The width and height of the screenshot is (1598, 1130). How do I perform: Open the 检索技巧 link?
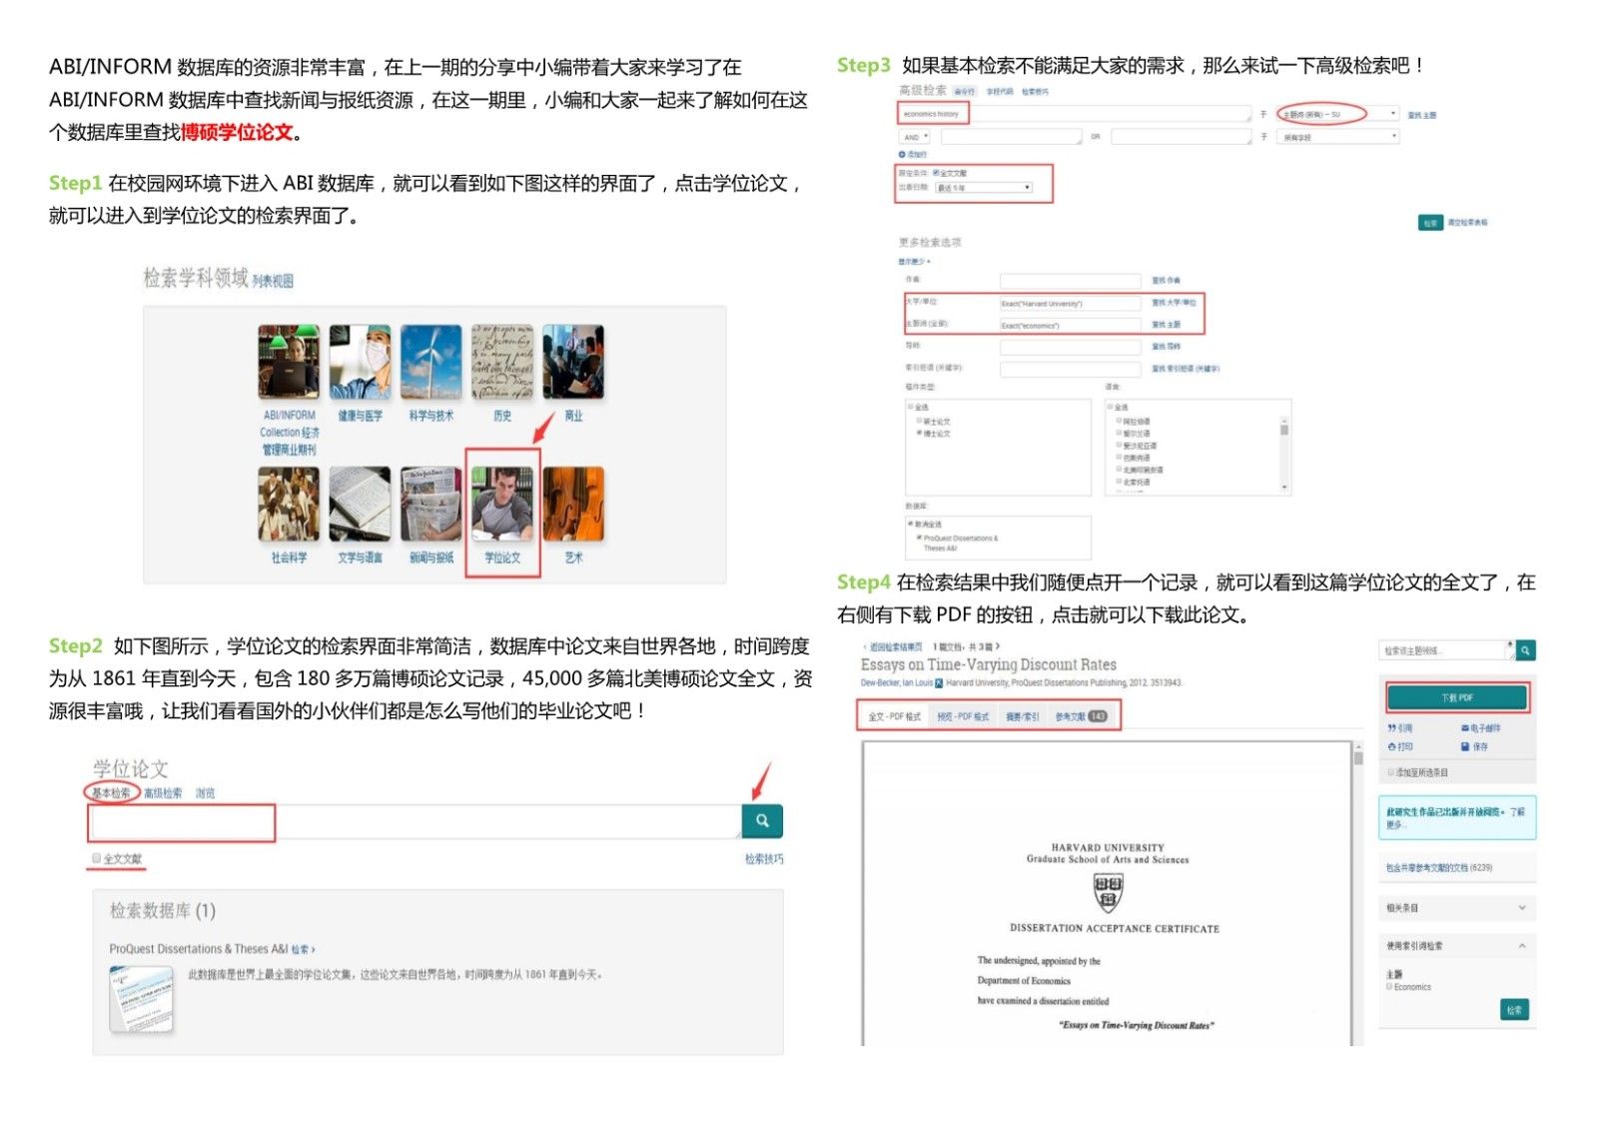point(764,859)
